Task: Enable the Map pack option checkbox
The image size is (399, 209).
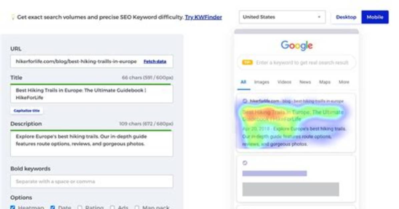Action: tap(137, 207)
